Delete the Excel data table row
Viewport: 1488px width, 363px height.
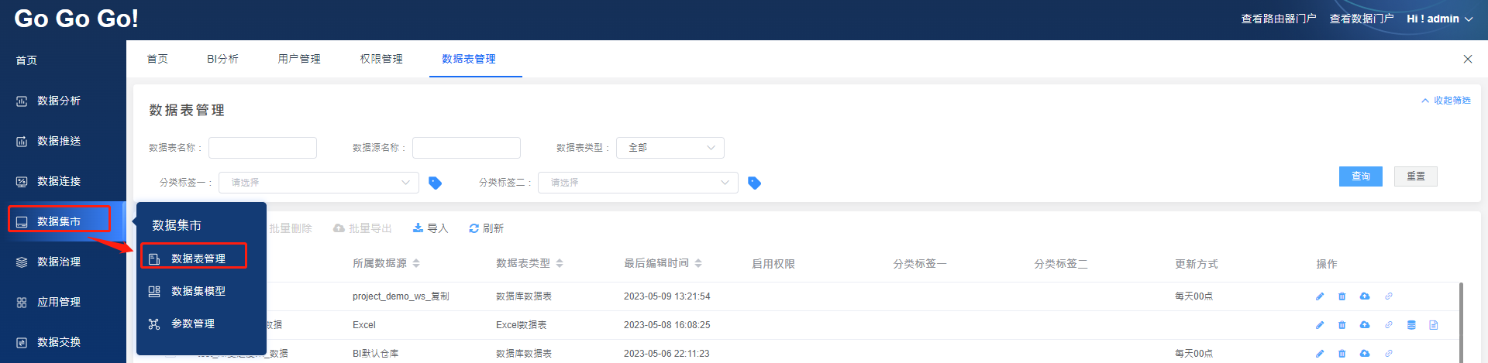pos(1342,325)
